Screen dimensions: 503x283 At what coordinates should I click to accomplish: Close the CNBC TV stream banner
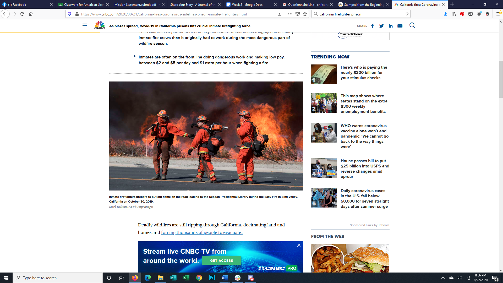299,245
